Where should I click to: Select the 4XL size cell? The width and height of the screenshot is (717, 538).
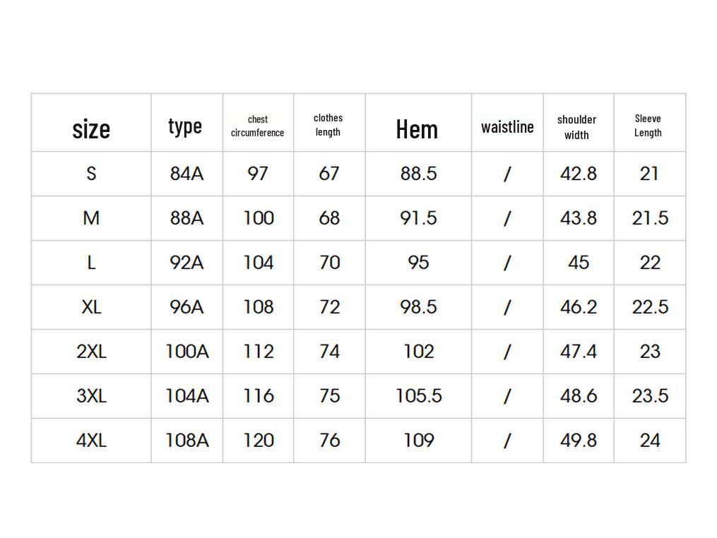coord(91,441)
